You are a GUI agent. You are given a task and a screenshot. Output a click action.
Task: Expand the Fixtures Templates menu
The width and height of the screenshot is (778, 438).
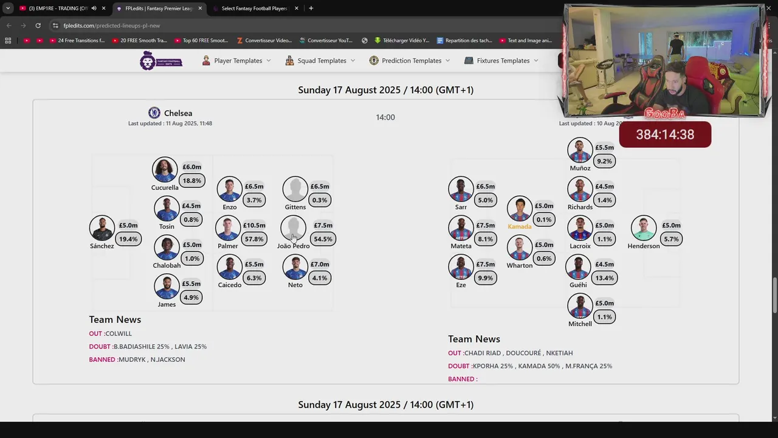(x=501, y=60)
